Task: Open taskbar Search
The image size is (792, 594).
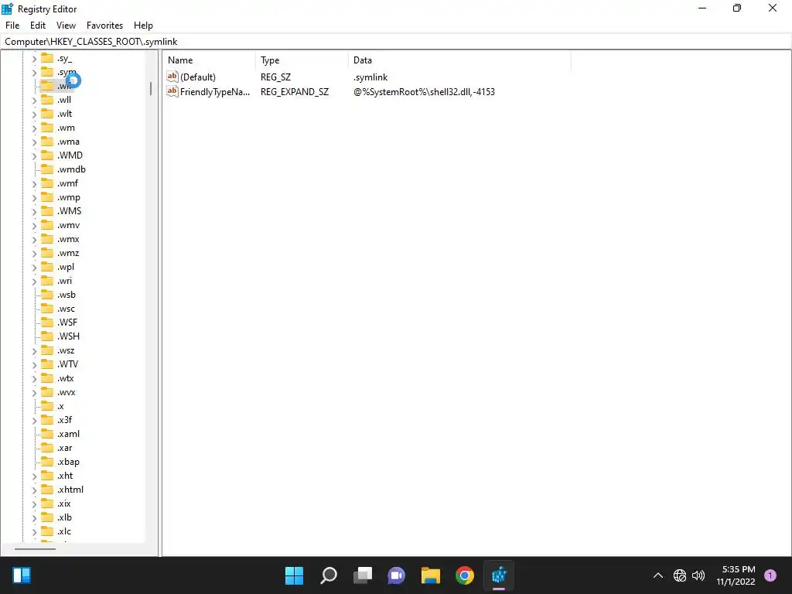Action: coord(328,575)
